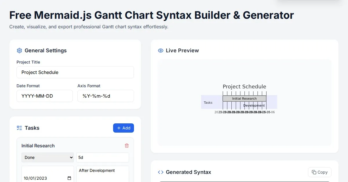348x182 pixels.
Task: Click the eye icon beside Live Preview
Action: tap(161, 51)
